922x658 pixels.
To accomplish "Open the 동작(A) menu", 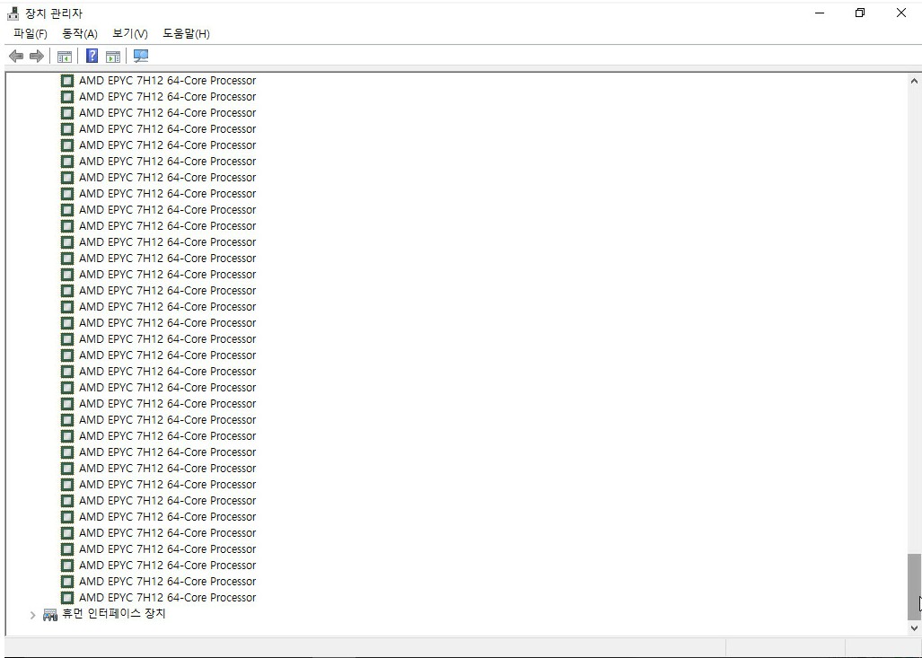I will 80,33.
